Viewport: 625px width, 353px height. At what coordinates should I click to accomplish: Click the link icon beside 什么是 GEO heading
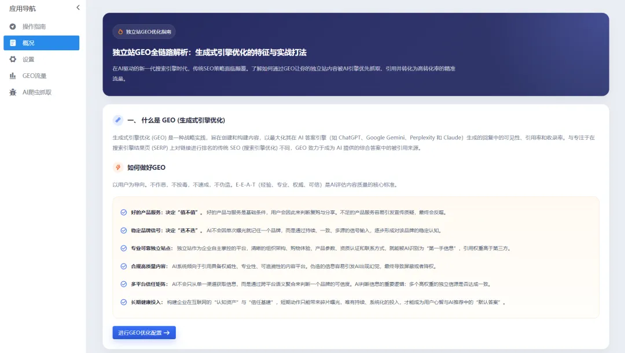pos(117,120)
